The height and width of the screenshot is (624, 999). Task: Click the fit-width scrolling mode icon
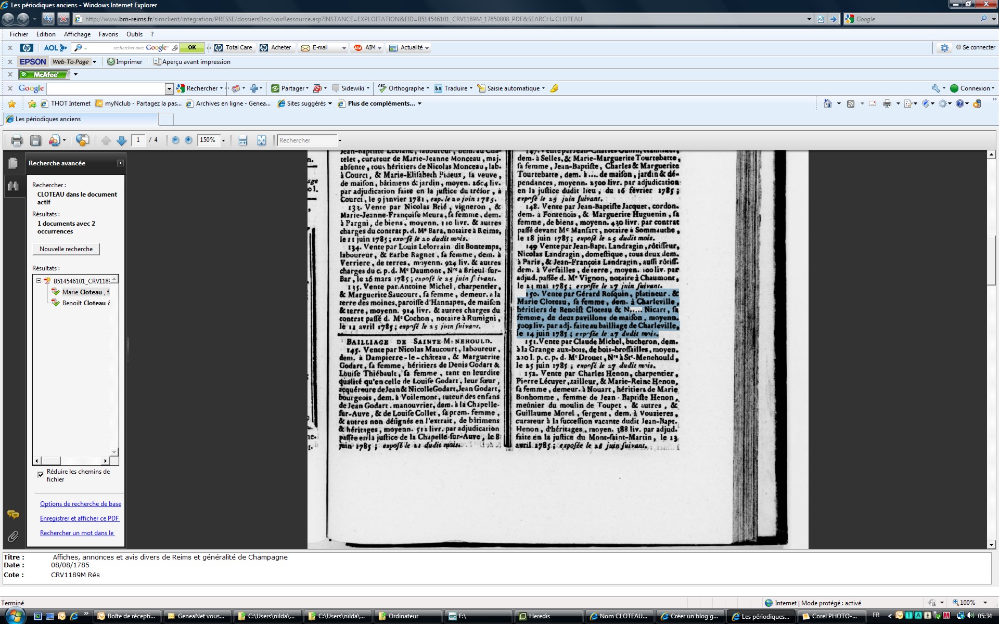tap(242, 140)
